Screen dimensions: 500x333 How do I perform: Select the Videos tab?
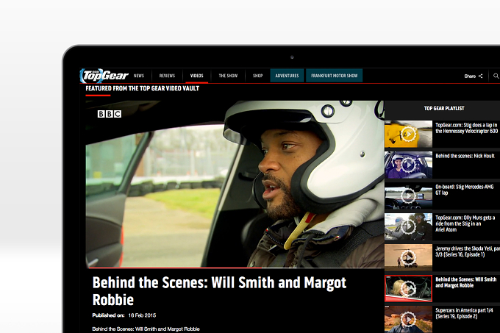[x=197, y=76]
